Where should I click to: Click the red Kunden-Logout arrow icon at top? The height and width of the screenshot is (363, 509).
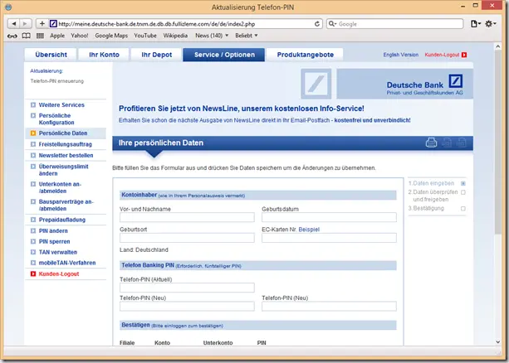[464, 55]
